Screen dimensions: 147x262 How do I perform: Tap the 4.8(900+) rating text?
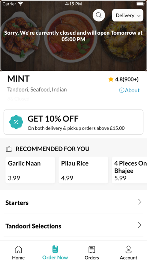point(127,79)
